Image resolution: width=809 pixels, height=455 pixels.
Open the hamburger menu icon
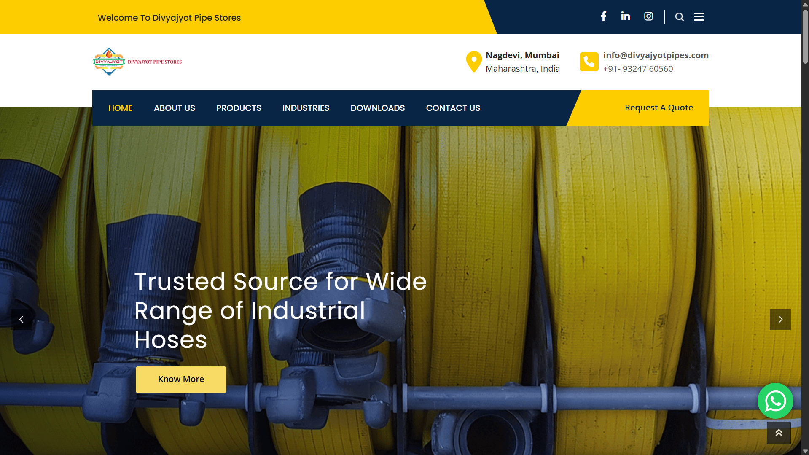(x=699, y=17)
